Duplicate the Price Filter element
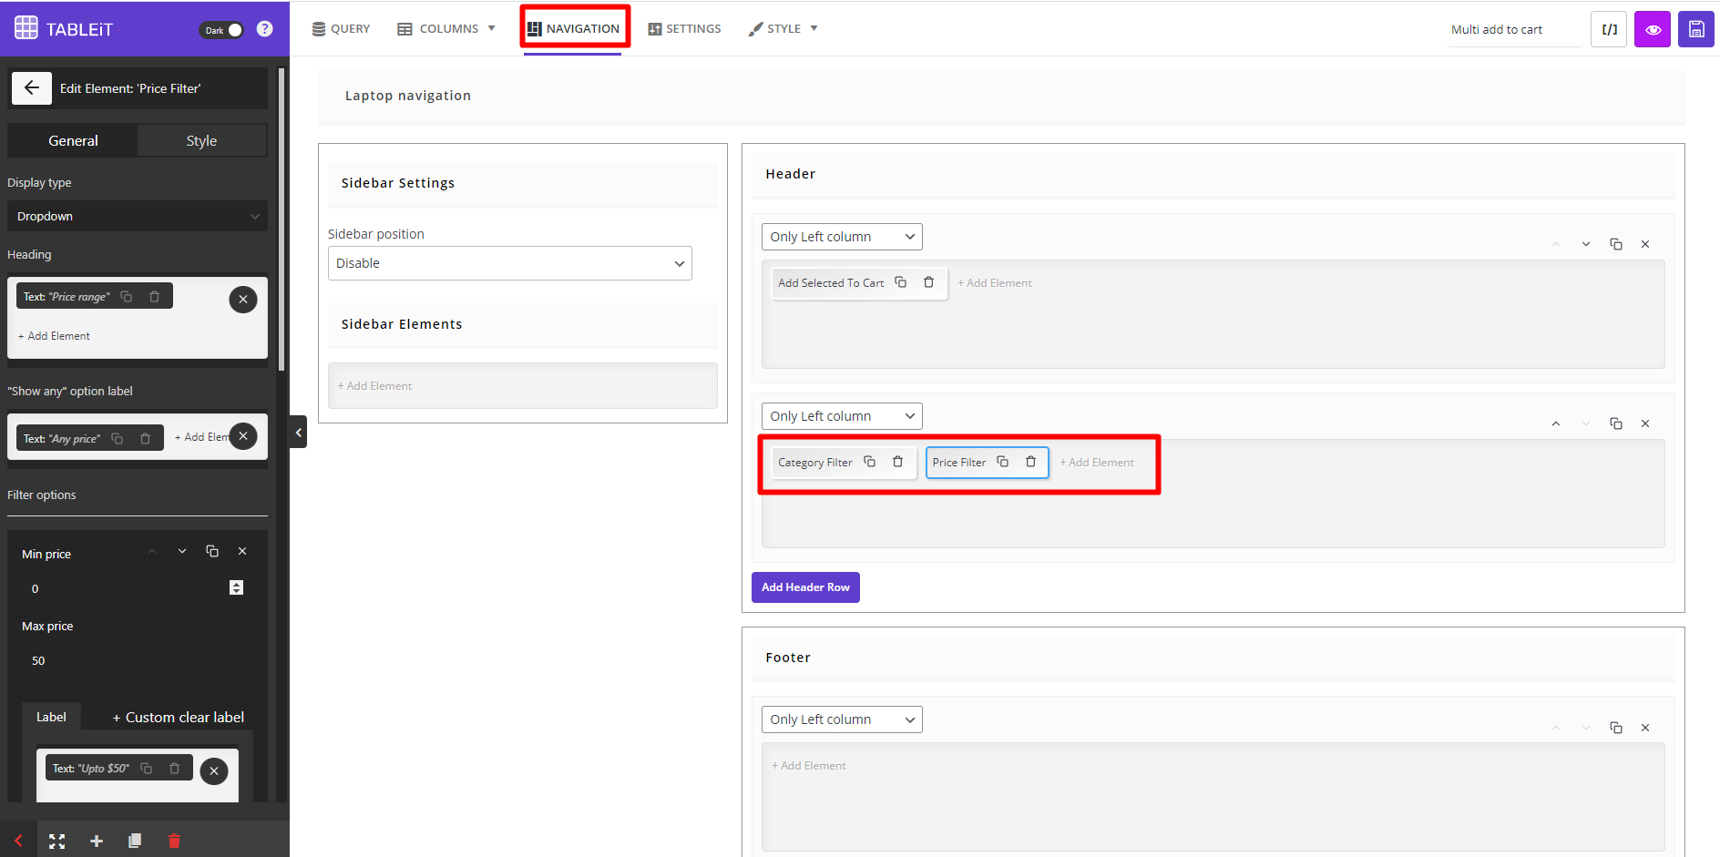Image resolution: width=1720 pixels, height=857 pixels. [x=1002, y=462]
